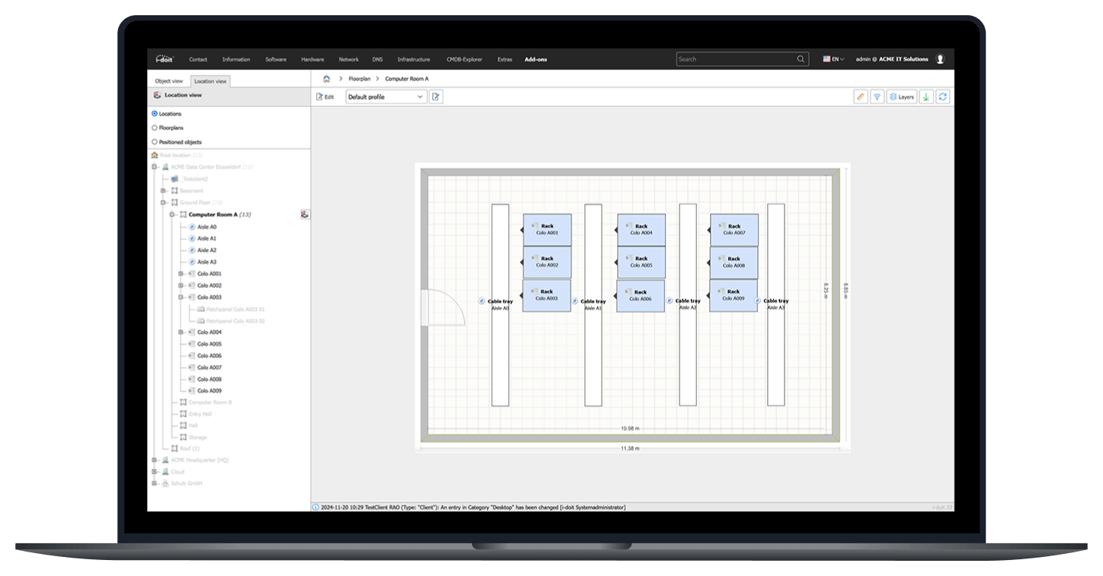The image size is (1103, 576).
Task: Click the measuring ruler tool icon
Action: click(x=861, y=97)
